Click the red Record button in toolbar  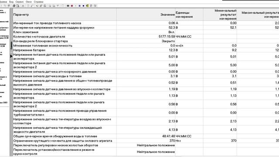[72, 6]
